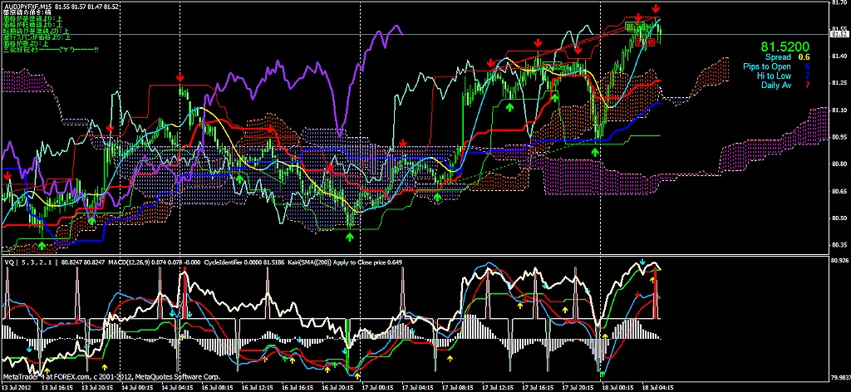Click the topmost red down arrow above latest candles
Image resolution: width=851 pixels, height=392 pixels.
click(657, 8)
